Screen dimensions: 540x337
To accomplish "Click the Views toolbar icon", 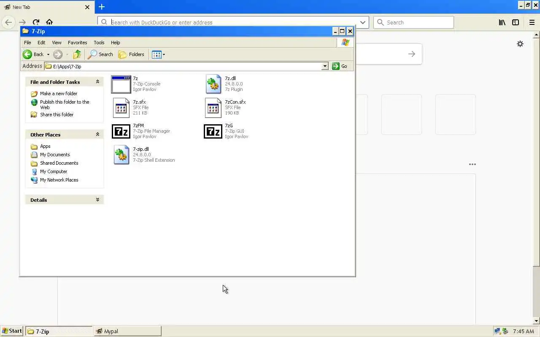I will point(157,54).
